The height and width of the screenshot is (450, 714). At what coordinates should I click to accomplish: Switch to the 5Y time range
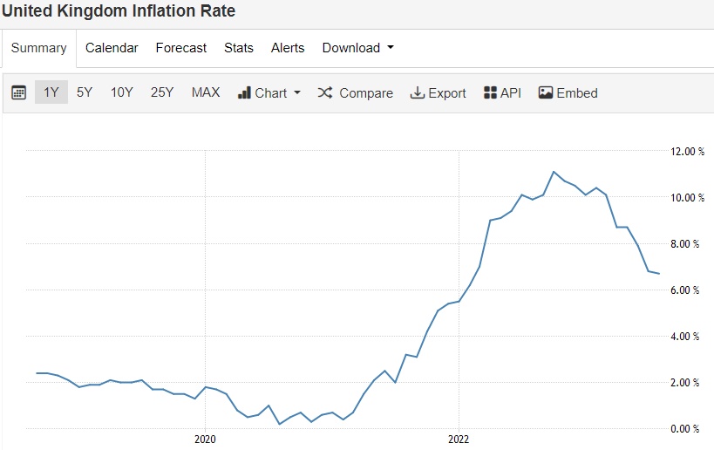coord(85,92)
